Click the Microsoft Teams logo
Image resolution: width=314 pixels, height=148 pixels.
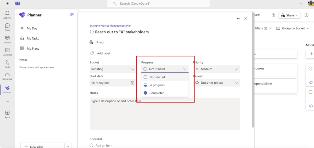tap(17, 3)
